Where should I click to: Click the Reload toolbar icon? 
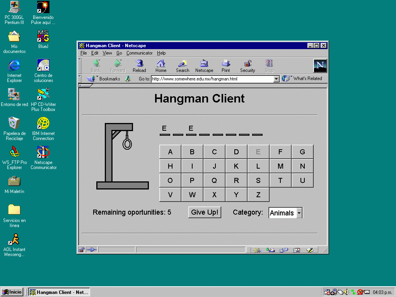tap(139, 65)
